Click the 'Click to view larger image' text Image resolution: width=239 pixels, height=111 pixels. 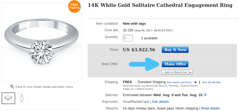tap(44, 87)
